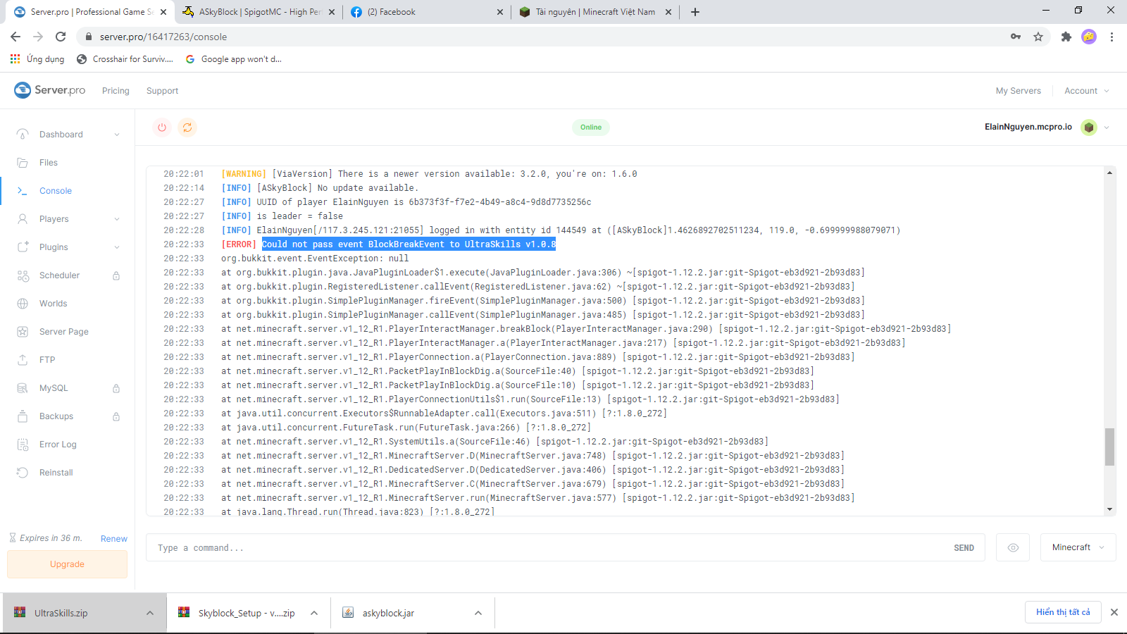
Task: Close the Facebook browser tab
Action: 500,12
